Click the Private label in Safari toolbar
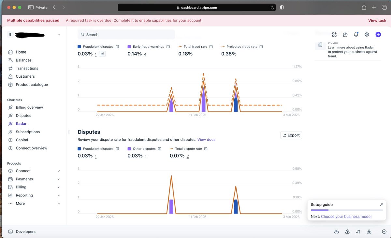391x238 pixels. 41,7
